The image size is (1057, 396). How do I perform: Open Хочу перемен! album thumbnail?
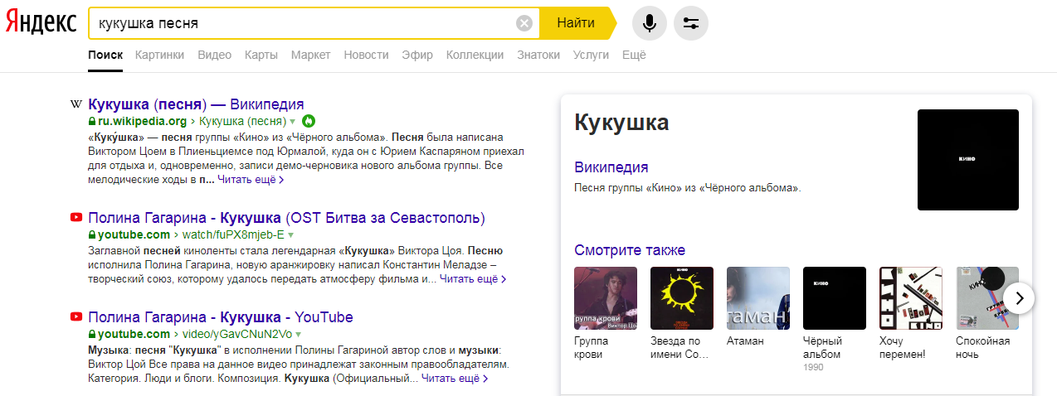click(x=911, y=298)
